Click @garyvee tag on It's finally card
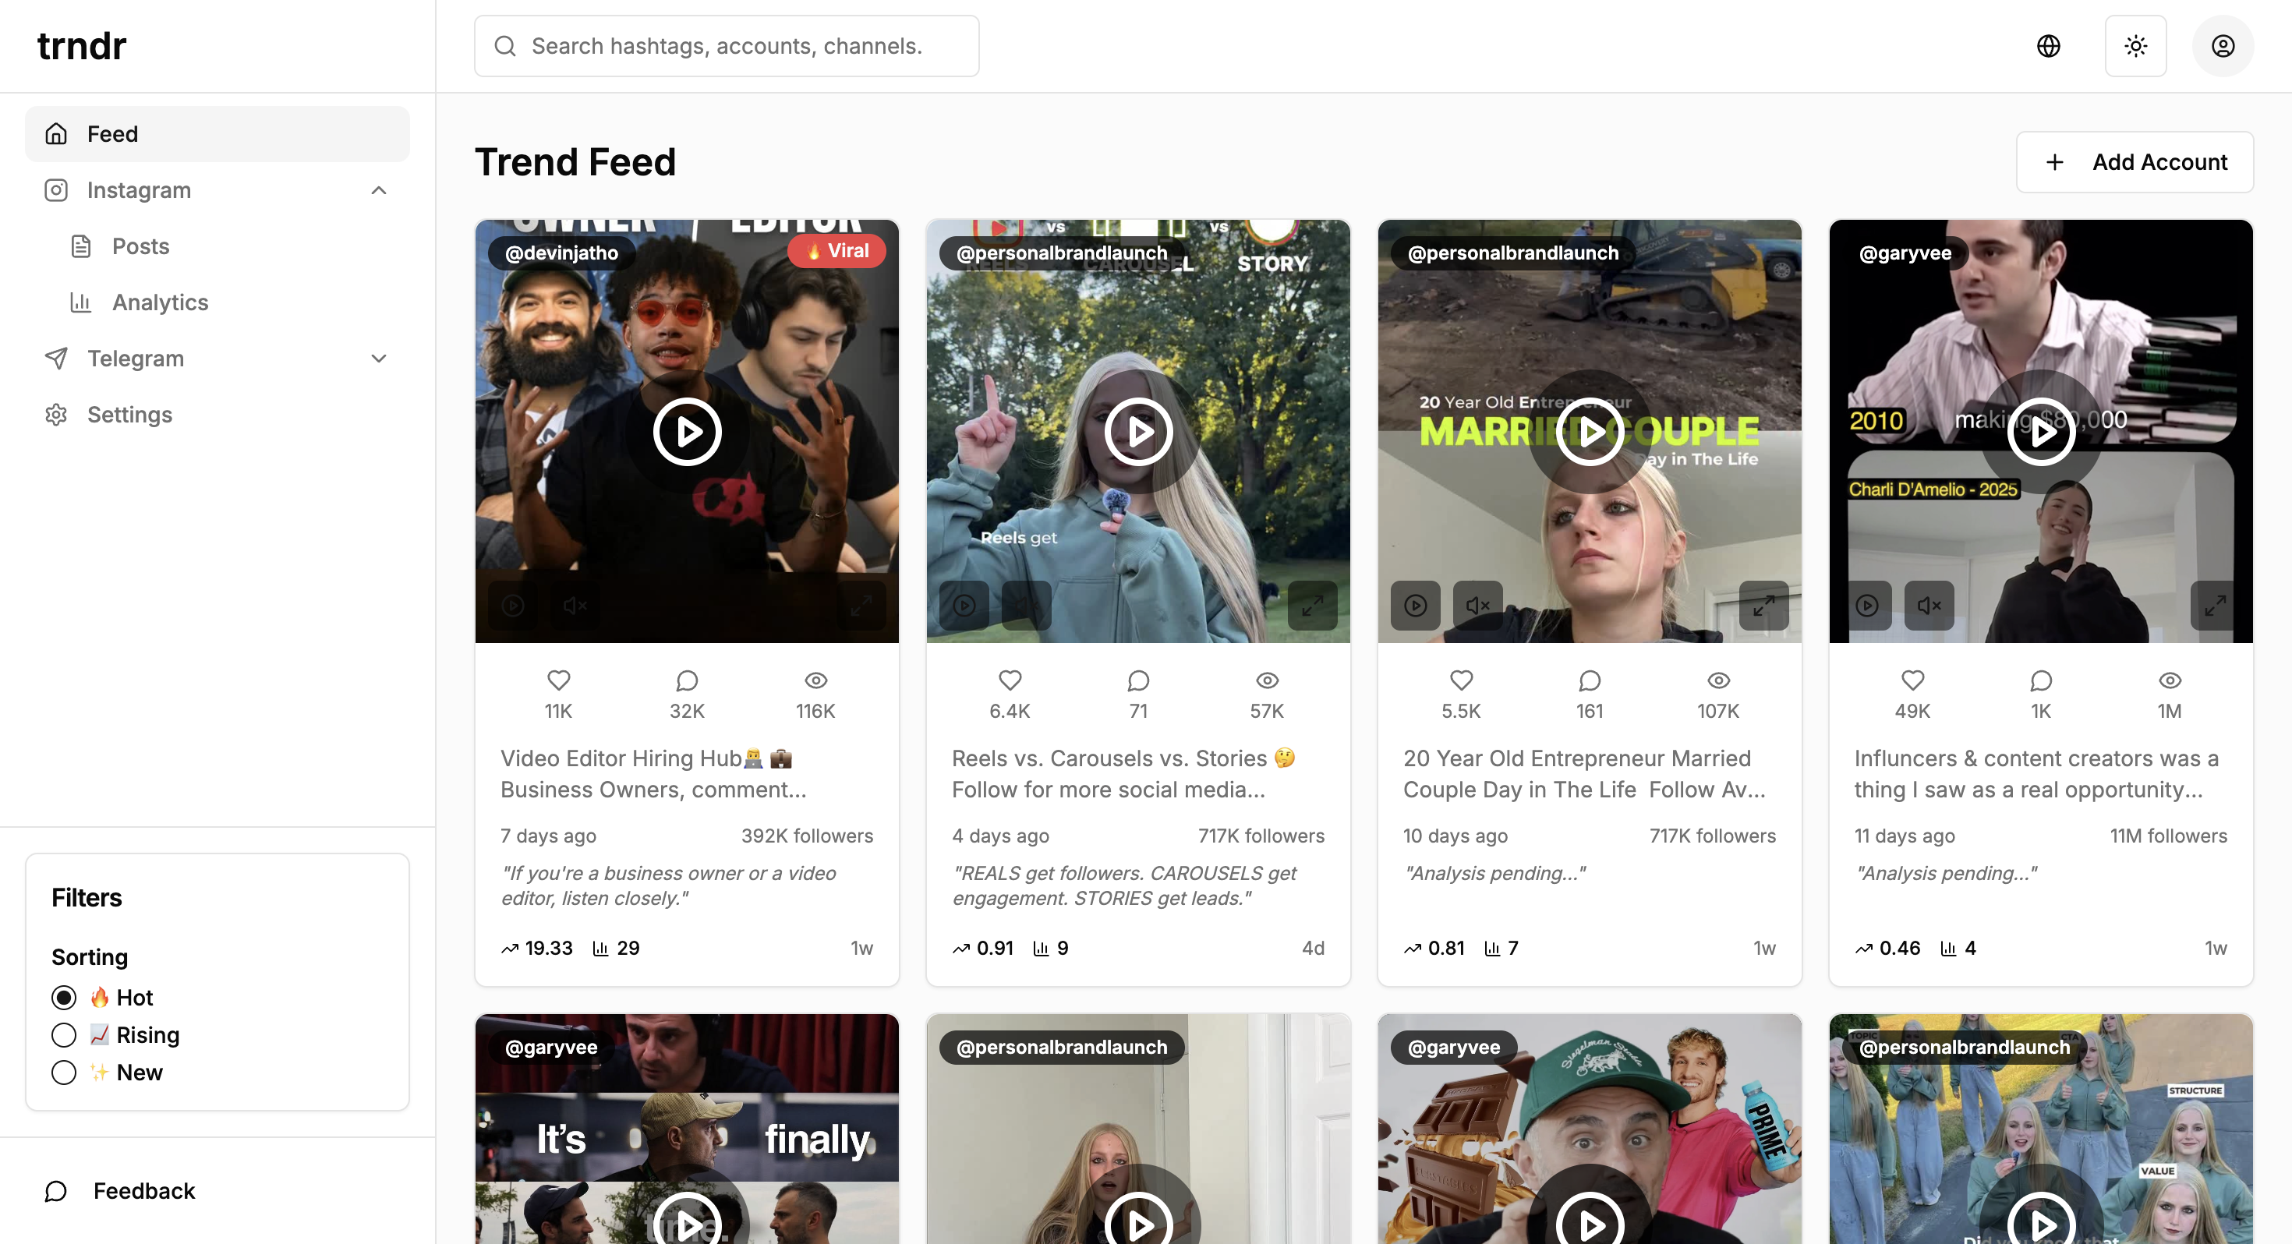Viewport: 2292px width, 1244px height. (550, 1047)
